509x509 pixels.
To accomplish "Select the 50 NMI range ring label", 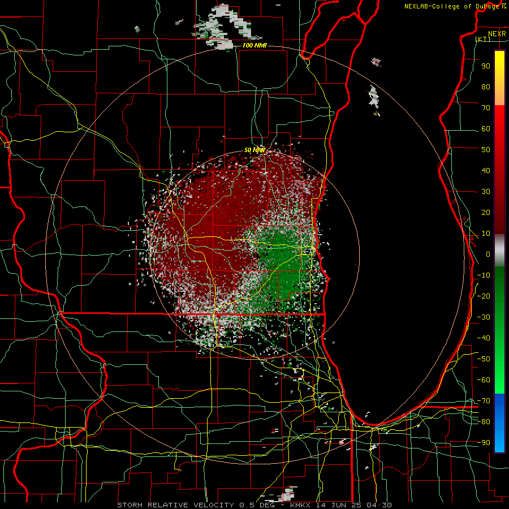I will 255,150.
